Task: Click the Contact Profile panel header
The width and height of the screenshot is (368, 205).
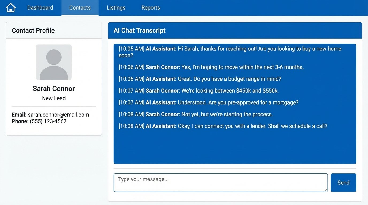Action: (33, 30)
